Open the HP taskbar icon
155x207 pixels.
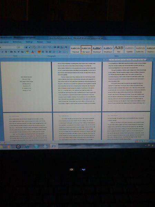click(18, 147)
